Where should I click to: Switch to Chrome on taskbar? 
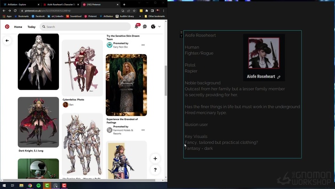coord(30,186)
